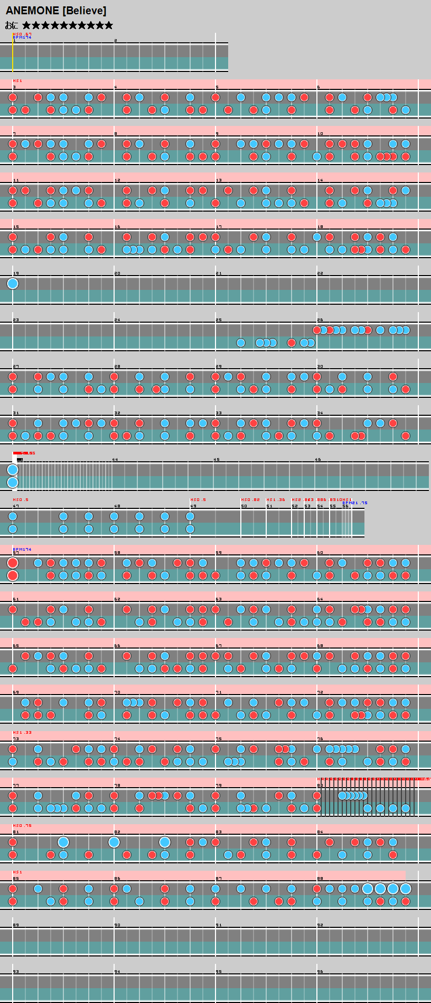Click measure number 46
This screenshot has width=431, height=1003.
coord(318,460)
